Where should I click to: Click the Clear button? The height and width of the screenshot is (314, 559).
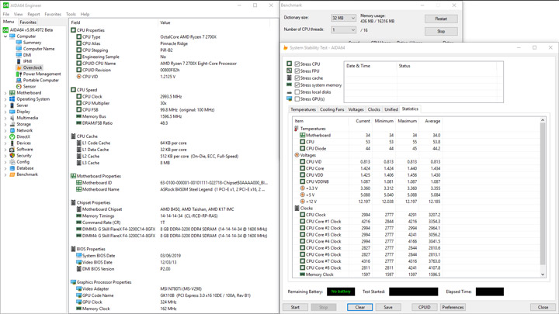[x=359, y=307]
